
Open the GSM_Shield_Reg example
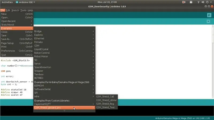(x=106, y=104)
